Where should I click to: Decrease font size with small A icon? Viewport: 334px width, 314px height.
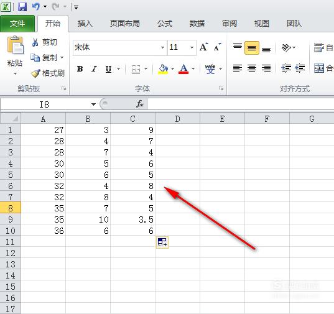pyautogui.click(x=217, y=47)
